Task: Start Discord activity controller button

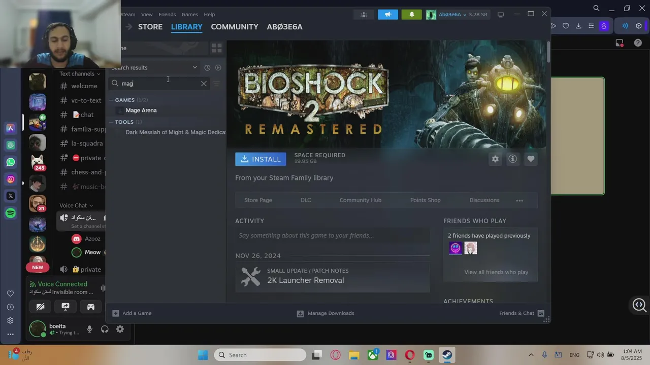Action: (x=90, y=307)
